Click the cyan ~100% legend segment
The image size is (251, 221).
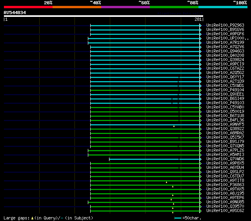223,7
